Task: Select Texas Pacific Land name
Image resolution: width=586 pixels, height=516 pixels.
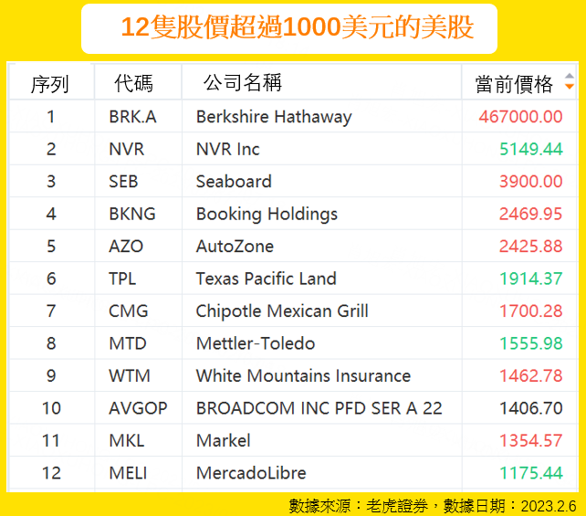Action: [267, 279]
